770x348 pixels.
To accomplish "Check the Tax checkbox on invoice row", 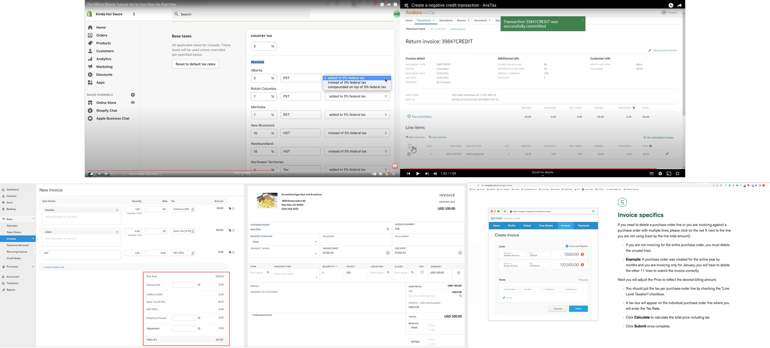I will (x=422, y=272).
